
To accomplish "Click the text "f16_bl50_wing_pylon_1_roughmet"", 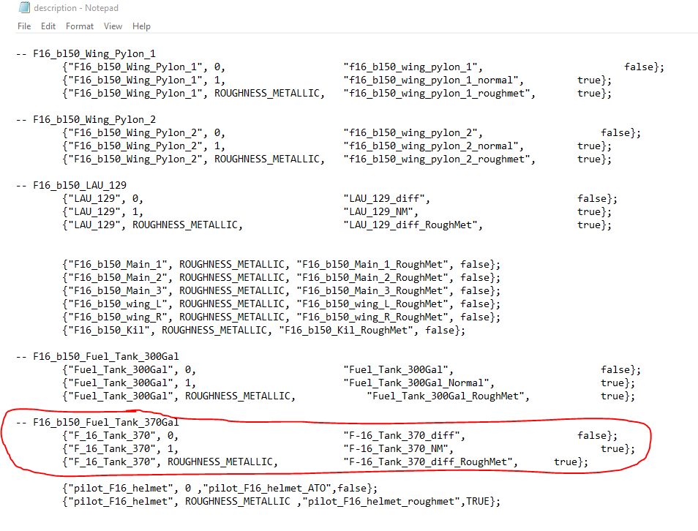I will [437, 94].
